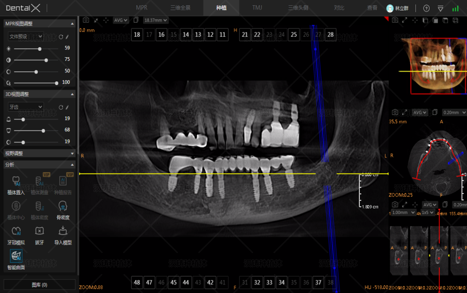Adjust the brightness slider set to 59

tap(36, 49)
